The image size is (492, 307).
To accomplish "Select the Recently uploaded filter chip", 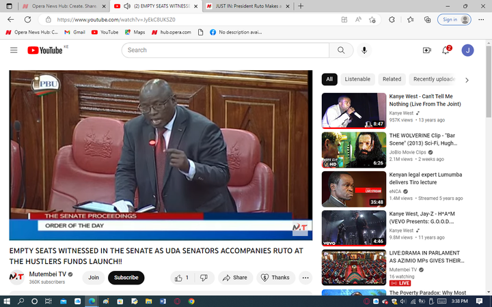I will click(434, 79).
